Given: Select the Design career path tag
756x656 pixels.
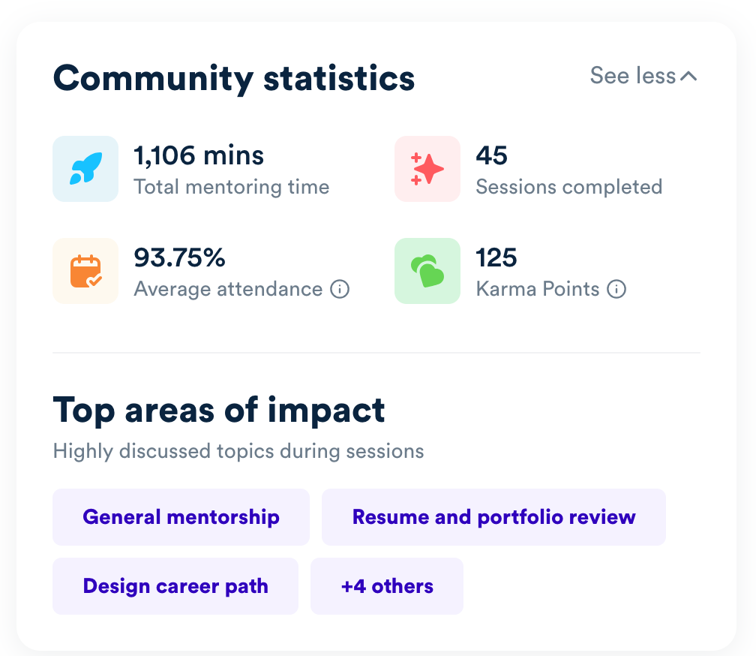Looking at the screenshot, I should [x=175, y=586].
